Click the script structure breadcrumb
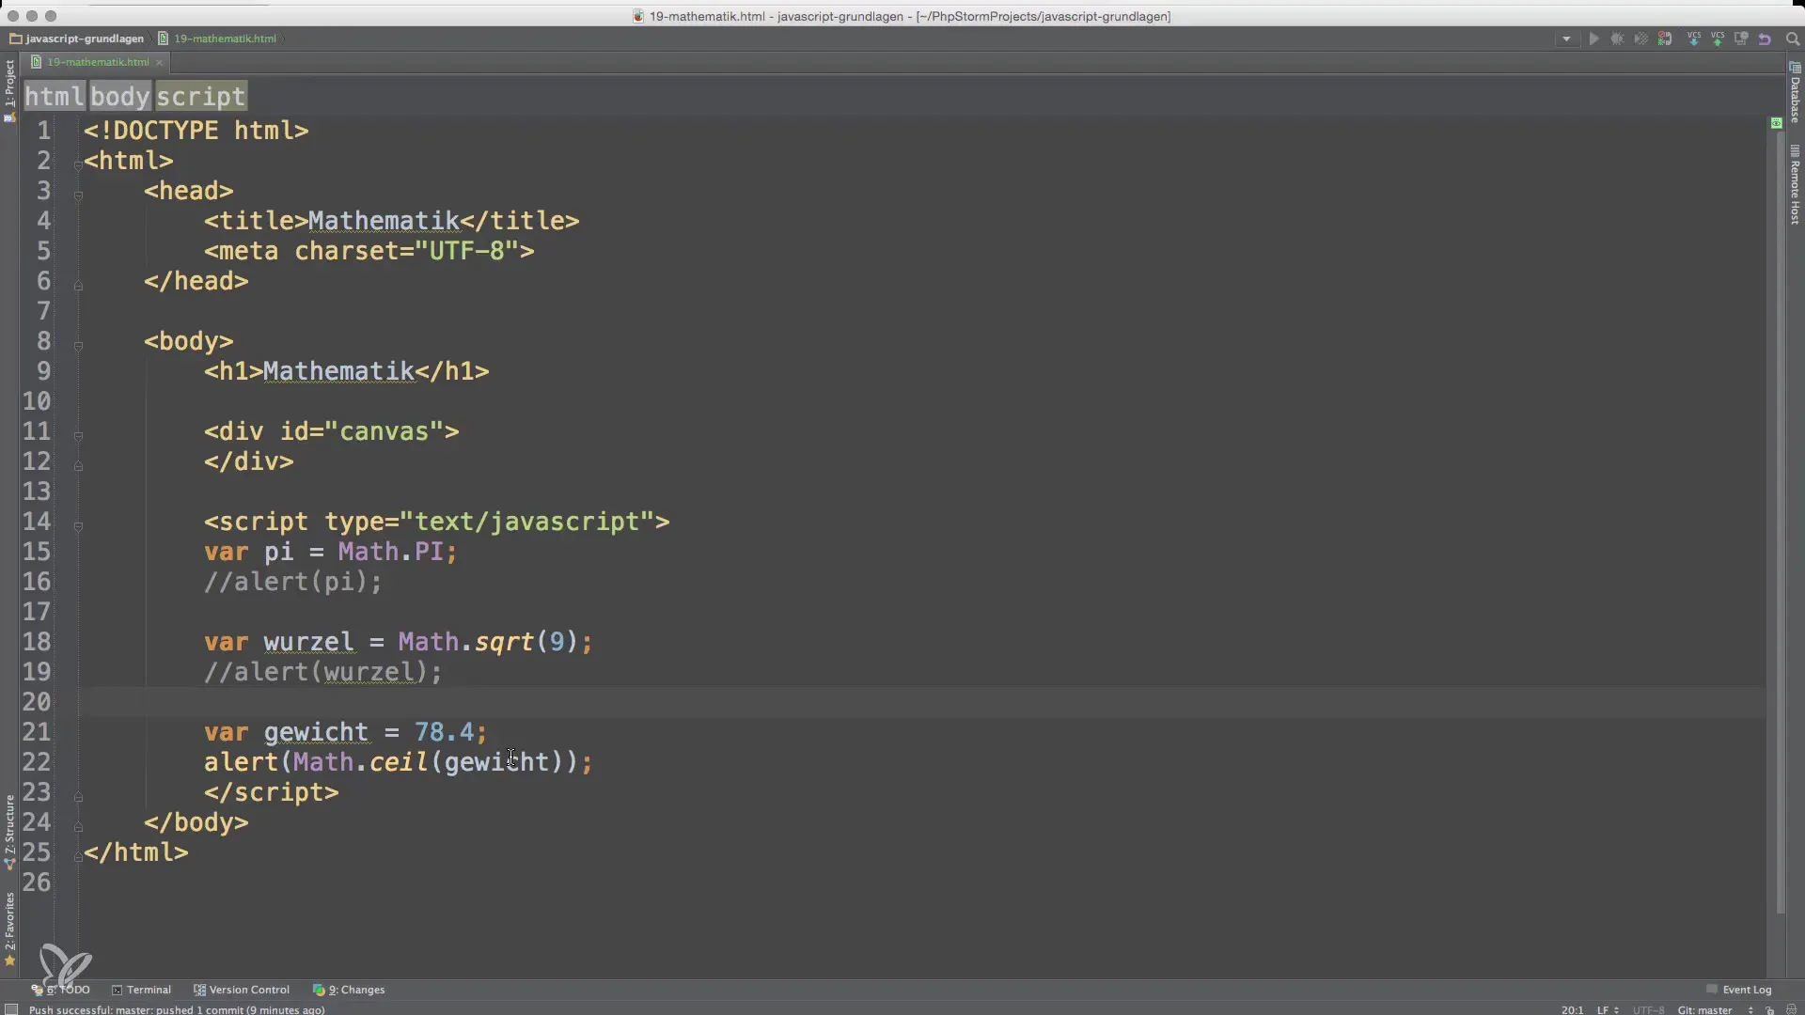Screen dimensions: 1805x1015 point(200,96)
